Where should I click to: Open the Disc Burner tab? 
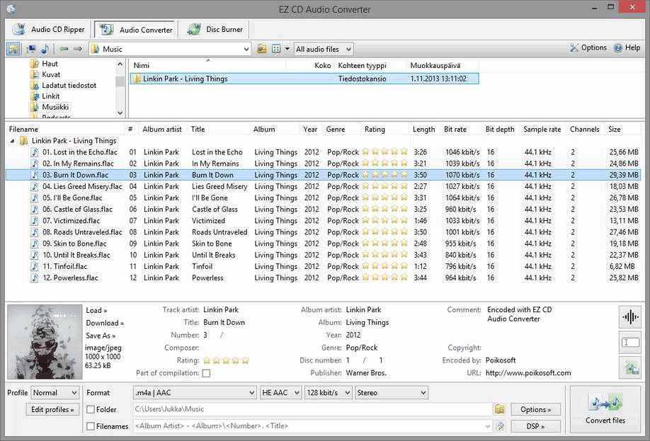pyautogui.click(x=215, y=30)
